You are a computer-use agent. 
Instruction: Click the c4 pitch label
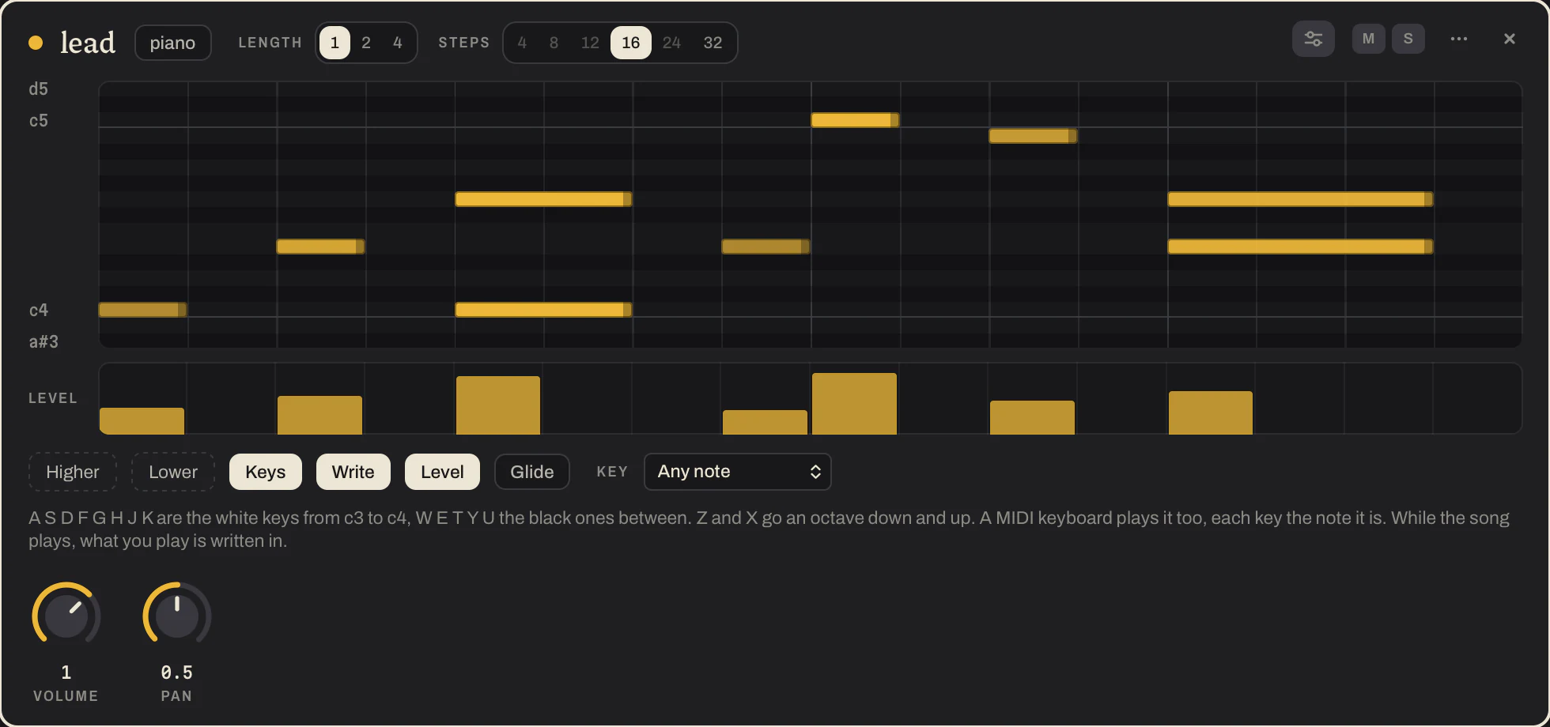coord(39,311)
